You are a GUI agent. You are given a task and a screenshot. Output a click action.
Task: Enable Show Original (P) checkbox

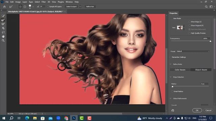pos(189,26)
